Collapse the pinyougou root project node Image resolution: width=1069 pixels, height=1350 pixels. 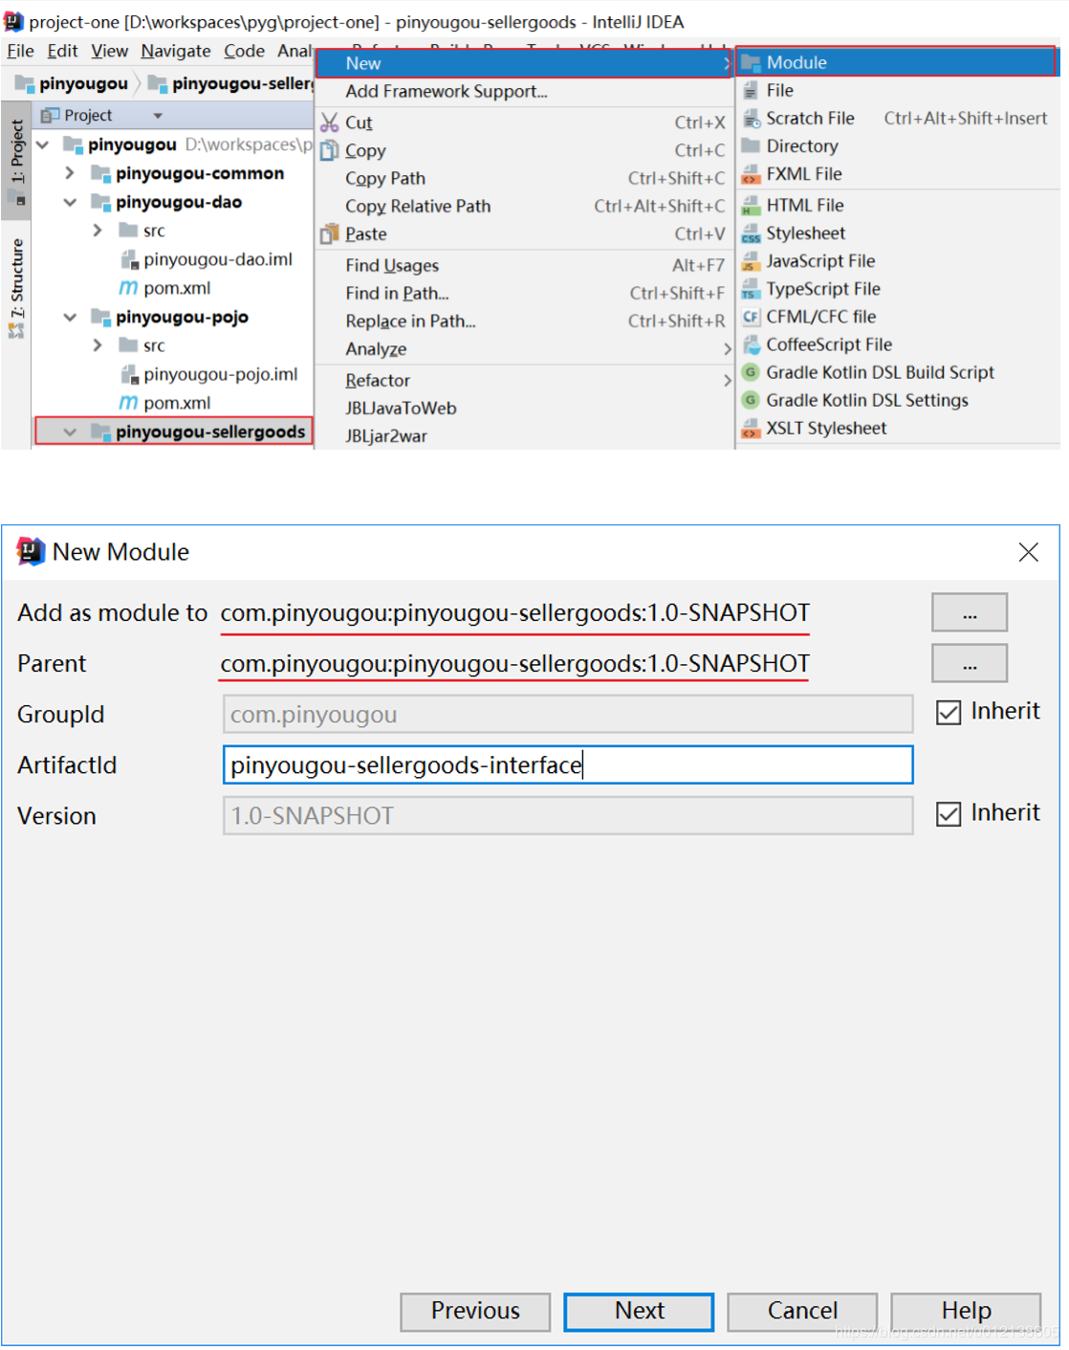coord(43,144)
